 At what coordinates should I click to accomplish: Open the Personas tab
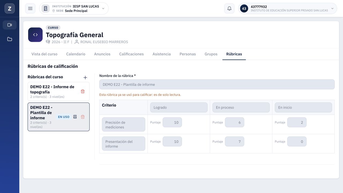point(188,54)
